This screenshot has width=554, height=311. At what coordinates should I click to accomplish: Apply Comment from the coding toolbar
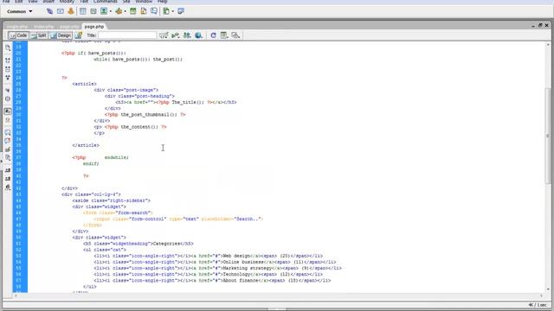point(8,132)
